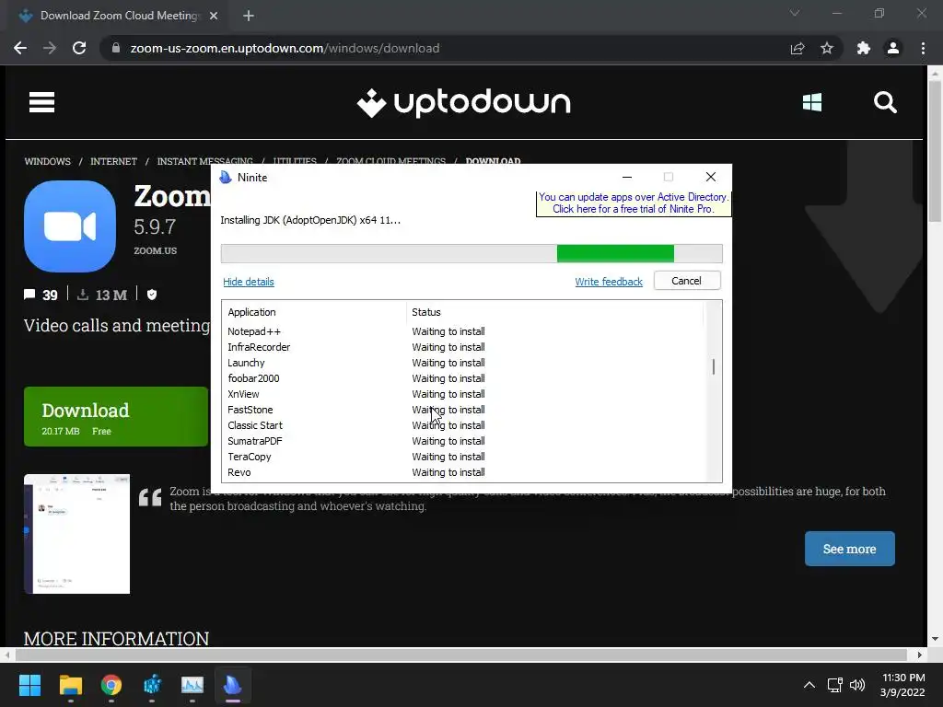Click the ZOOM.US developer link
The width and height of the screenshot is (943, 707).
[155, 250]
